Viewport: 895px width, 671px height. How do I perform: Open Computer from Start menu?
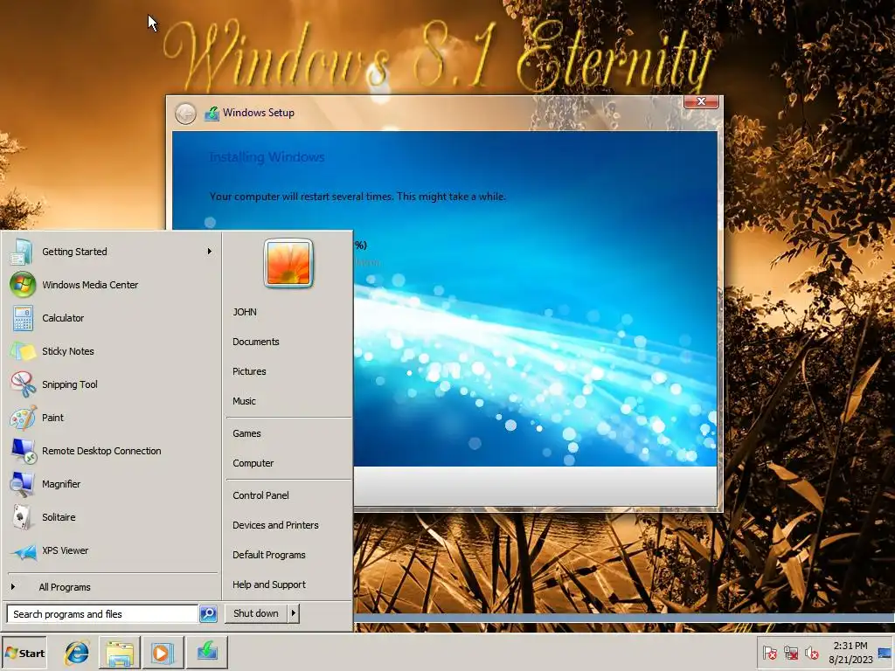(253, 463)
